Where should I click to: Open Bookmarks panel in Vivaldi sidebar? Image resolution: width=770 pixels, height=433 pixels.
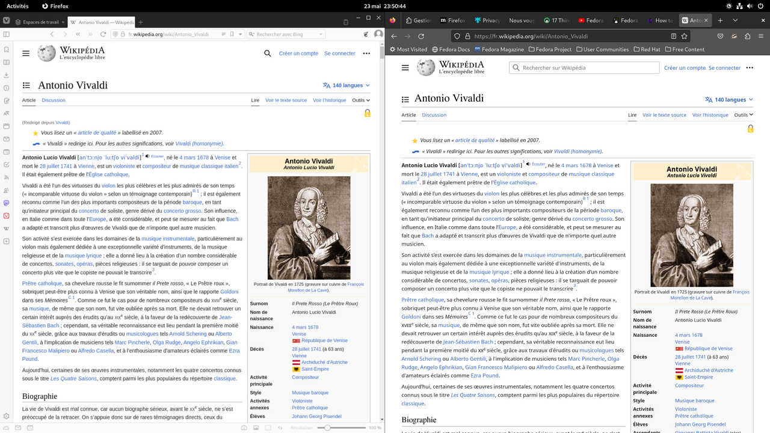6,49
